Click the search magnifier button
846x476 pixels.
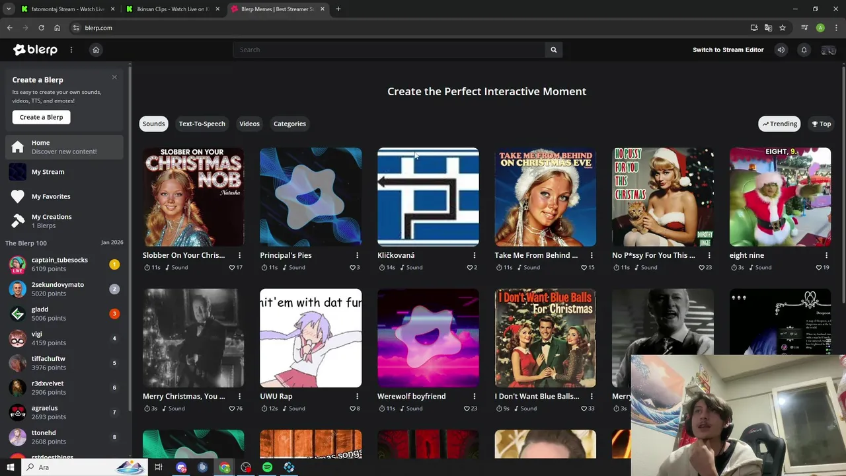click(x=554, y=50)
